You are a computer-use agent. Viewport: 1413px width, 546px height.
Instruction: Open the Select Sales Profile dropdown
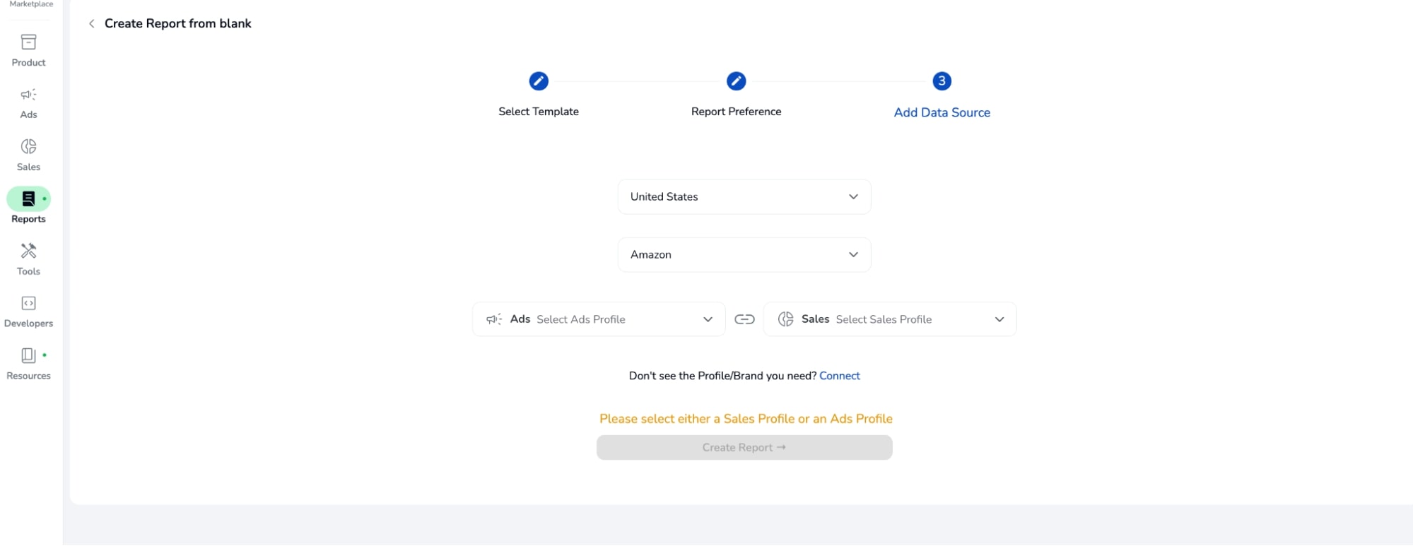(x=890, y=319)
